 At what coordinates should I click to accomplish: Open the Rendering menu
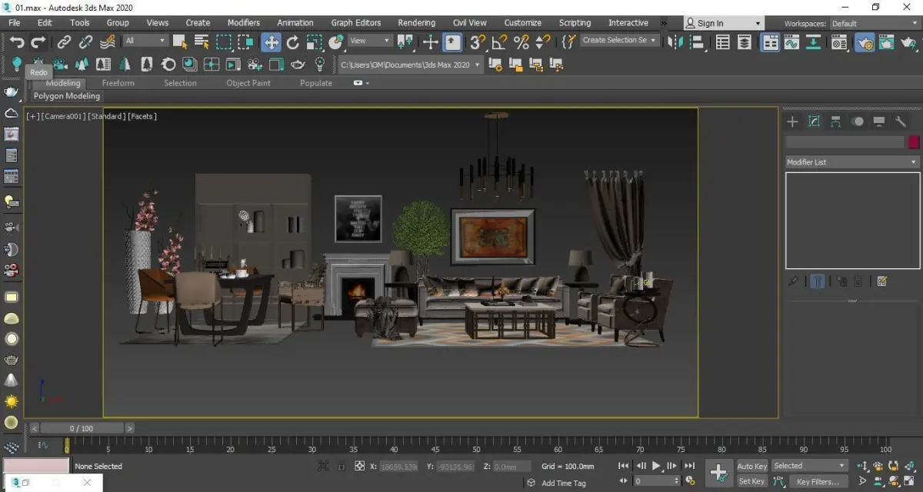coord(416,22)
